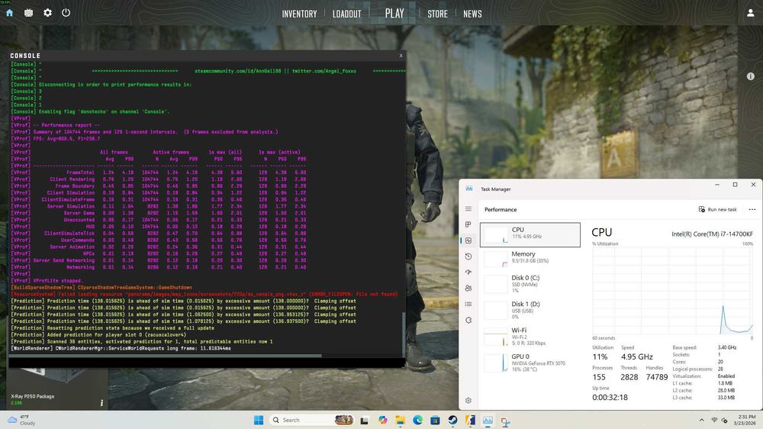Select CPU in Task Manager performance list
This screenshot has height=429, width=763.
(530, 234)
